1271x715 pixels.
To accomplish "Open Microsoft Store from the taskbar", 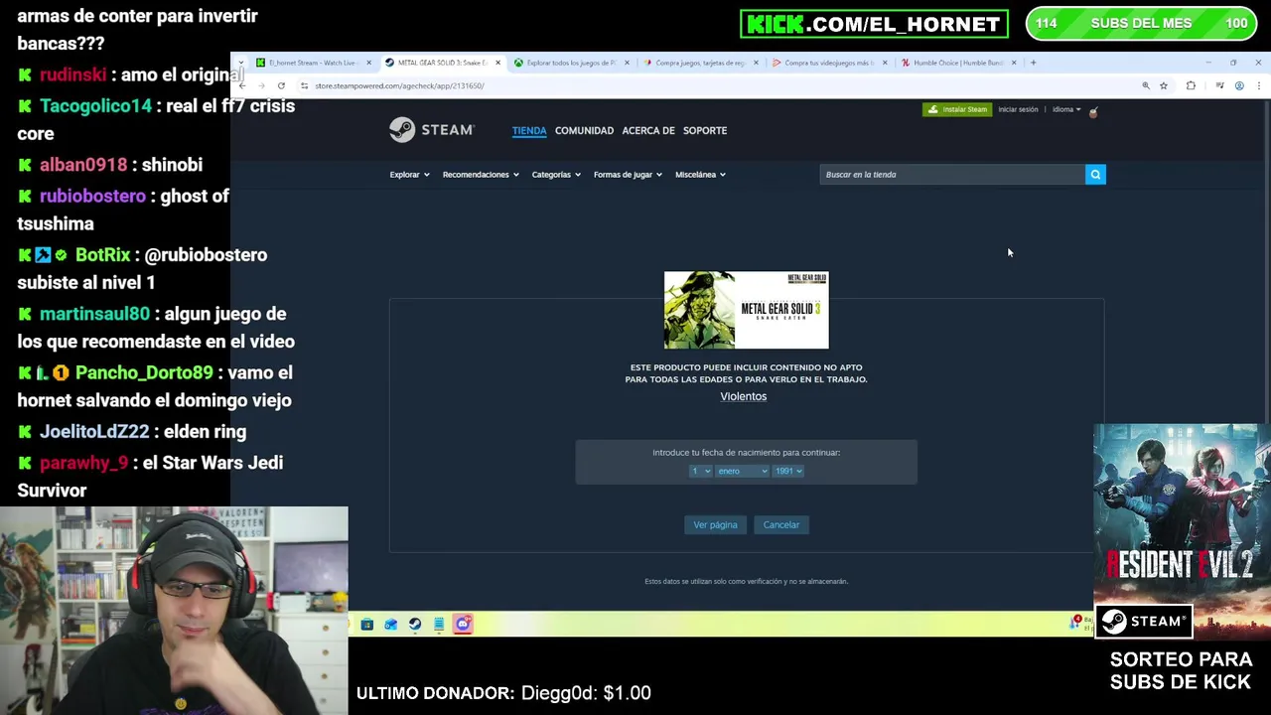I will coord(367,625).
